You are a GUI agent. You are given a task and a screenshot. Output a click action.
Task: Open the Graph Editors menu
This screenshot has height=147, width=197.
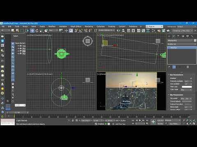76,27
